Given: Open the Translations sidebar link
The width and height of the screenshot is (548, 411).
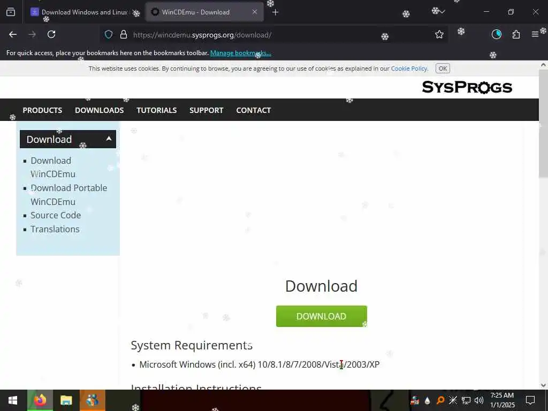Looking at the screenshot, I should pos(55,229).
